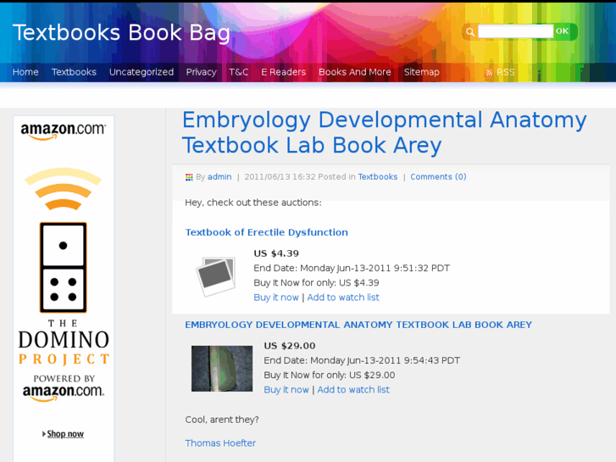The width and height of the screenshot is (616, 462).
Task: Open the Textbook of Erectile Dysfunction auction
Action: click(x=267, y=232)
